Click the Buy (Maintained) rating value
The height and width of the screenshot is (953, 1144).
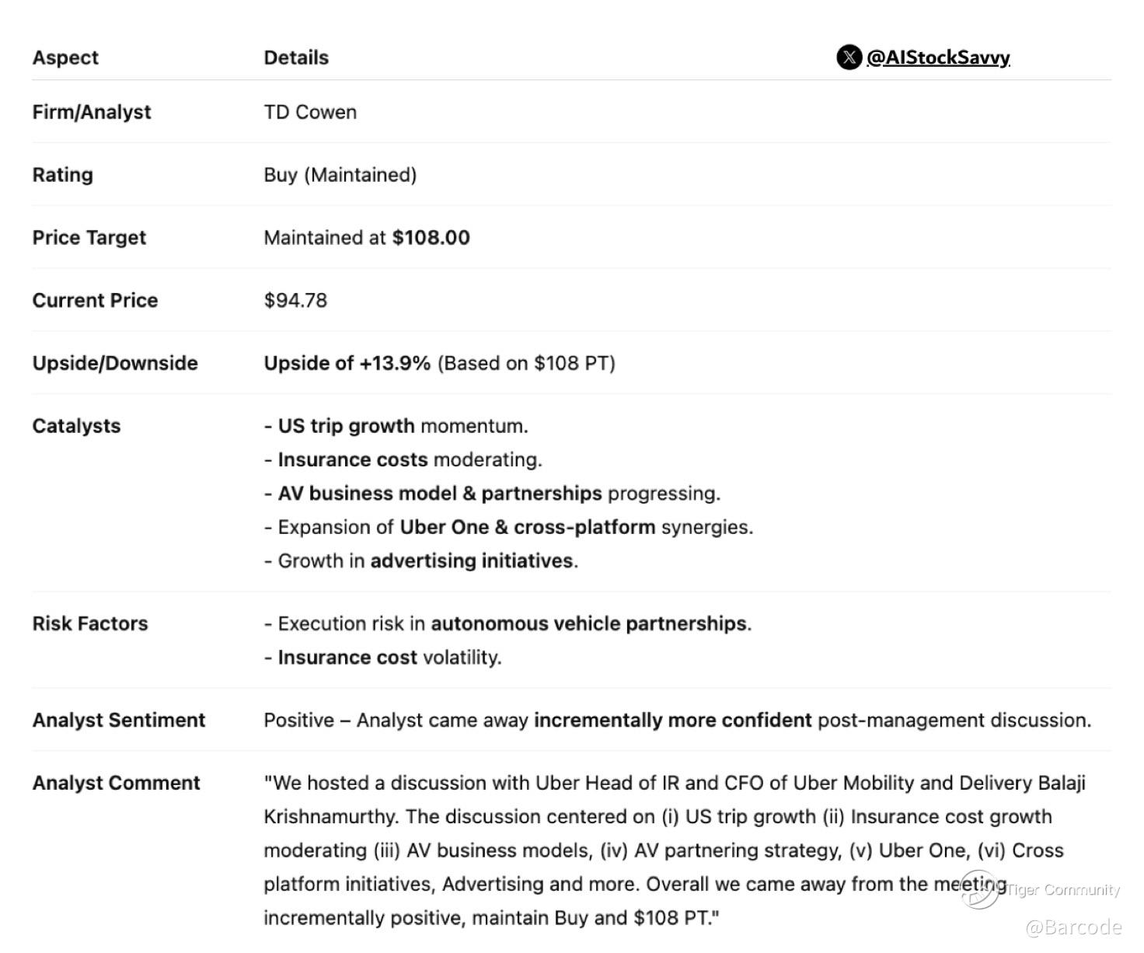coord(340,175)
